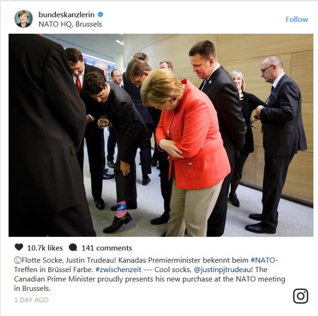Viewport: 318px width, 316px height.
Task: Follow the bundeskanzlerin account
Action: pos(297,19)
